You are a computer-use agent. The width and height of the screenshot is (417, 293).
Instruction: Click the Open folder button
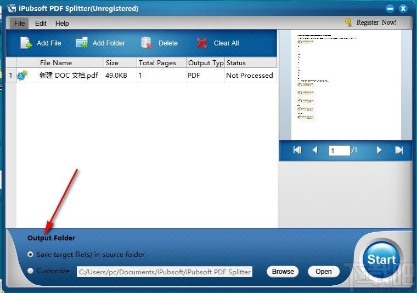coord(323,272)
